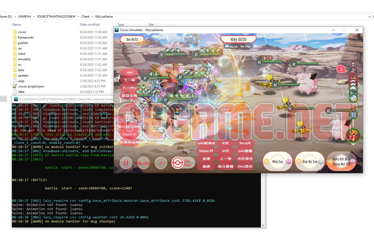Image resolution: width=374 pixels, height=245 pixels.
Task: Toggle the debug开关 switch
Action: 129,135
